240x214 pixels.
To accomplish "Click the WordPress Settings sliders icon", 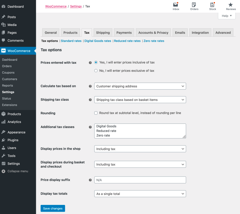I will (x=3, y=164).
